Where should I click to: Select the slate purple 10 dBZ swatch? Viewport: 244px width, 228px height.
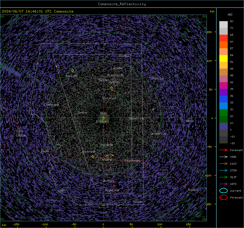coord(223,126)
